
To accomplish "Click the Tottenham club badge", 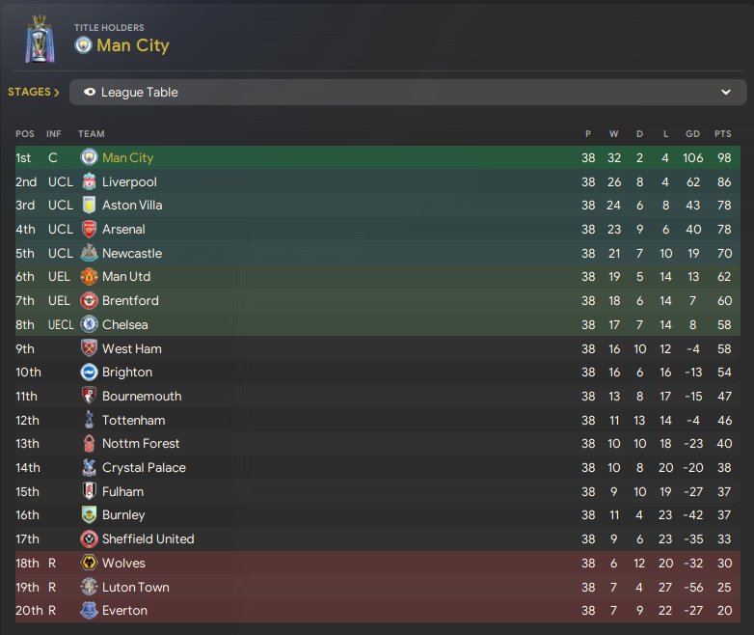I will point(89,420).
